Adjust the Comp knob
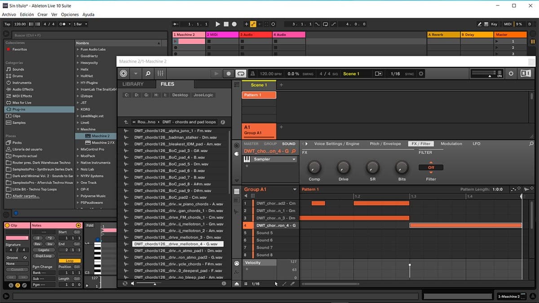Image resolution: width=539 pixels, height=303 pixels. click(314, 167)
